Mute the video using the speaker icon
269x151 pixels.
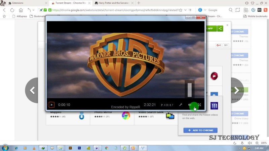(x=190, y=105)
